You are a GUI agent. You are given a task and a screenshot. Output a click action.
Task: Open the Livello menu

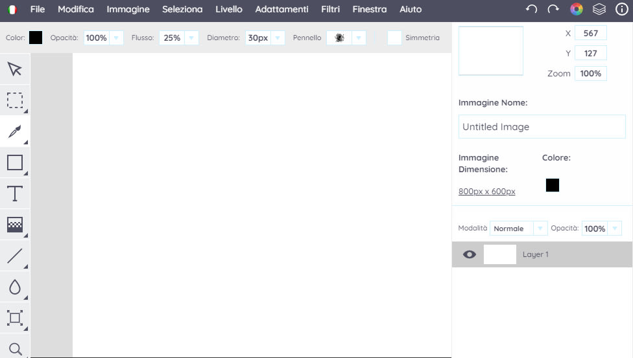pos(229,9)
